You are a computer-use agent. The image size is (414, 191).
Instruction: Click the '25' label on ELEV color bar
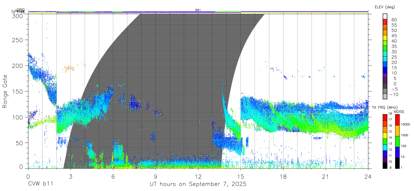point(394,57)
